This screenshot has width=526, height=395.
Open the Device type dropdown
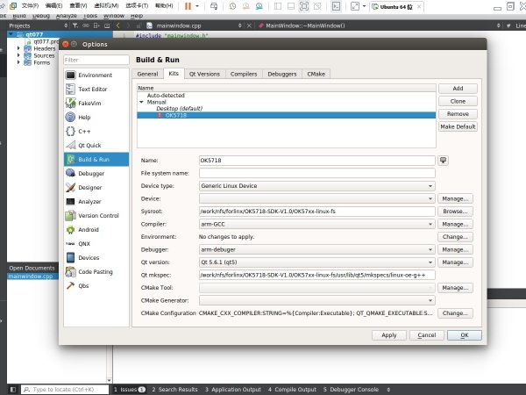(x=317, y=186)
